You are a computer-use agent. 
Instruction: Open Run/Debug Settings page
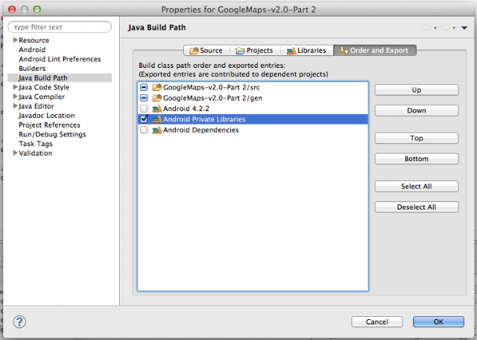52,134
